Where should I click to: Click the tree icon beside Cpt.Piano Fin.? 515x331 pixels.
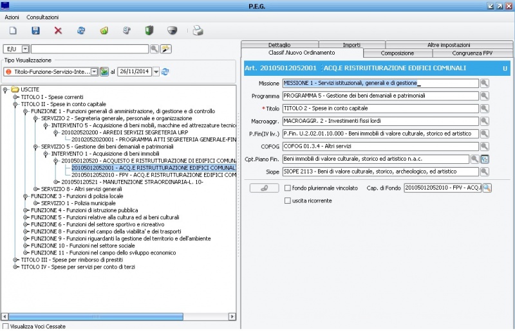pyautogui.click(x=485, y=159)
